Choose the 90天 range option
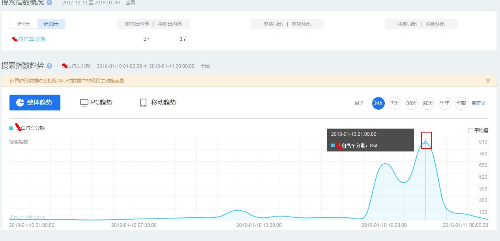Image resolution: width=500 pixels, height=241 pixels. coord(428,103)
